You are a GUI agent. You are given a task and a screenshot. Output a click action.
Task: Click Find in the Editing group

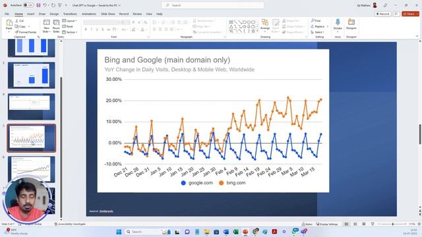tap(316, 20)
